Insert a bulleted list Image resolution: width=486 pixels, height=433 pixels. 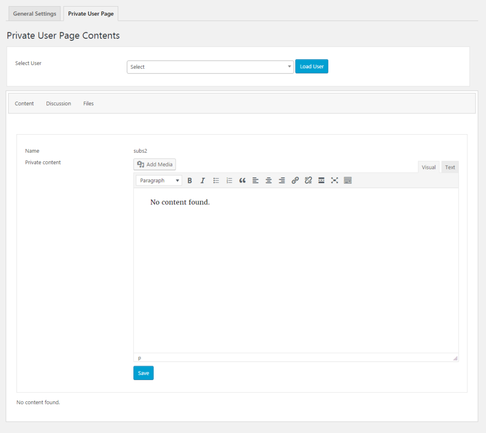click(x=216, y=180)
